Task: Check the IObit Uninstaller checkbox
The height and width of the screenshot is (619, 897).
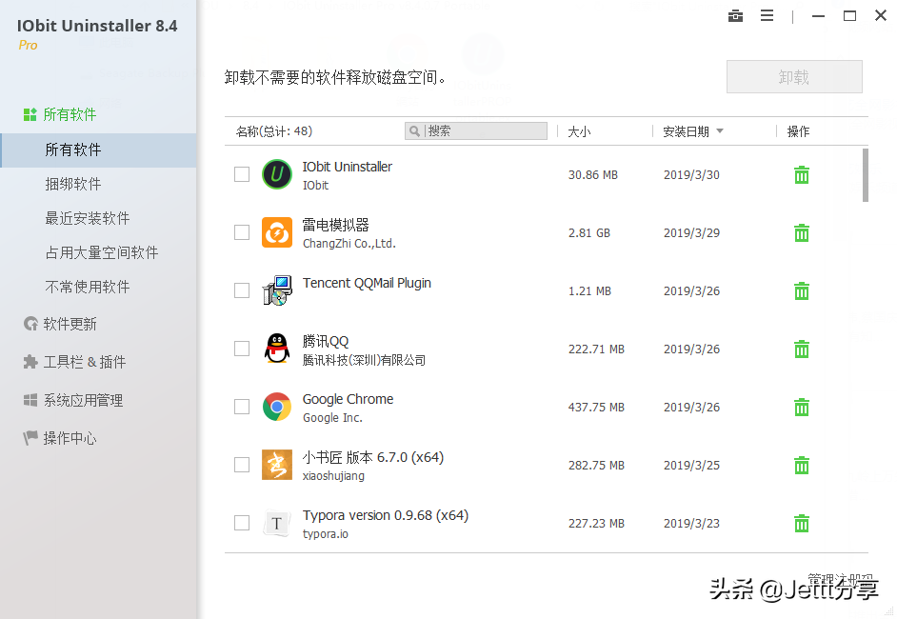Action: point(242,174)
